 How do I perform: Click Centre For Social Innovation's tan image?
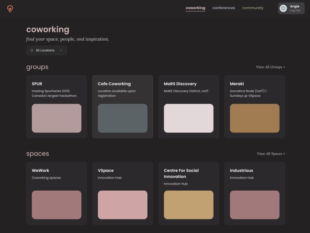pos(189,205)
